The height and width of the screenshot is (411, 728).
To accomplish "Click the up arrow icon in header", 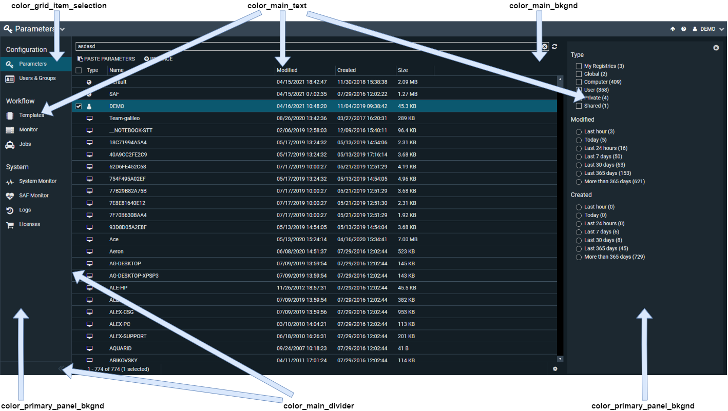I will click(x=673, y=29).
